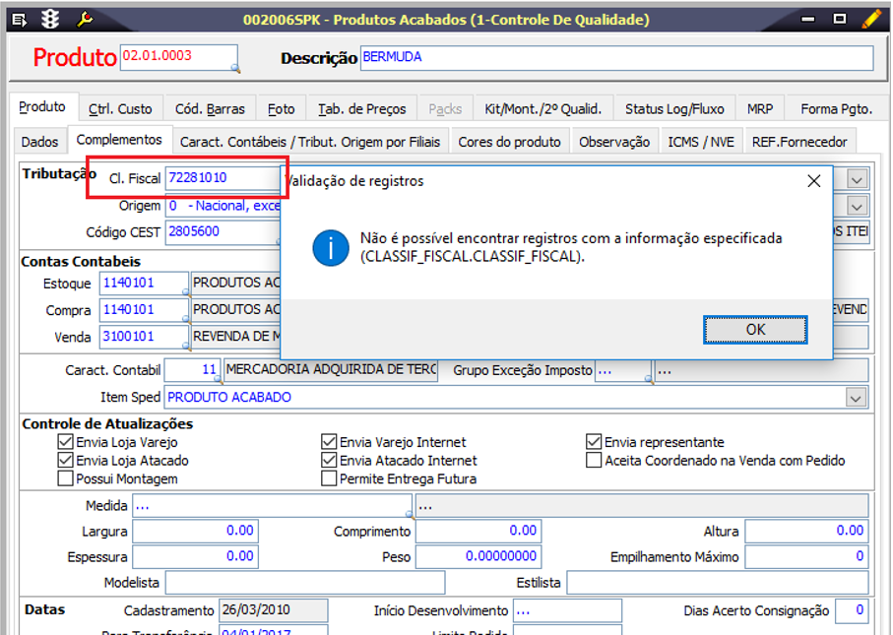Image resolution: width=893 pixels, height=635 pixels.
Task: Select the ICMS / NVE tab
Action: 700,142
